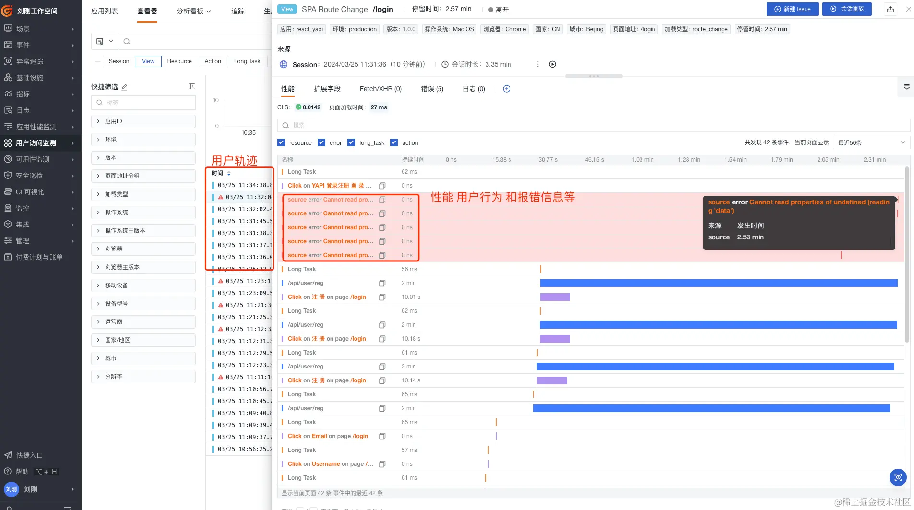
Task: Open the 分析看板 dropdown
Action: (x=193, y=11)
